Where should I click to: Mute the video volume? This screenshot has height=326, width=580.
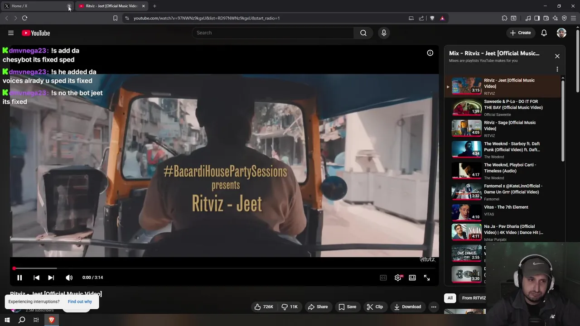pyautogui.click(x=69, y=278)
